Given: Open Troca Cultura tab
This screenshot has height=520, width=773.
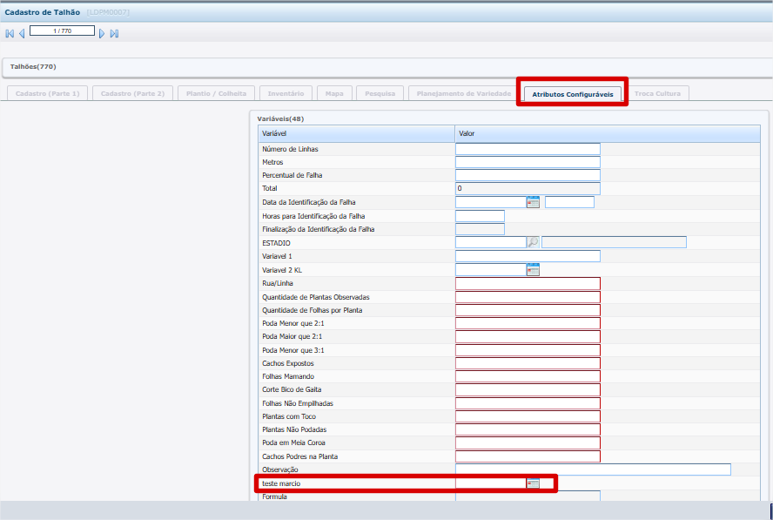Looking at the screenshot, I should point(657,93).
